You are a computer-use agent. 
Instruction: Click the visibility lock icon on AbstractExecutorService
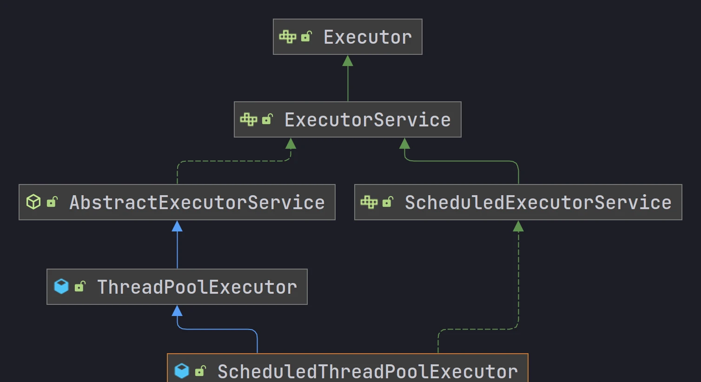click(52, 202)
